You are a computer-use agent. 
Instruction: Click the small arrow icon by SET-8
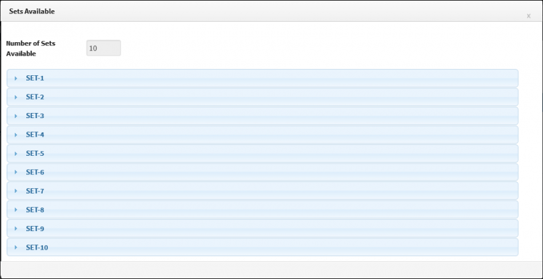pyautogui.click(x=16, y=210)
